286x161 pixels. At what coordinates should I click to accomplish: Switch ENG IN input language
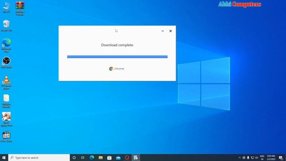point(262,158)
